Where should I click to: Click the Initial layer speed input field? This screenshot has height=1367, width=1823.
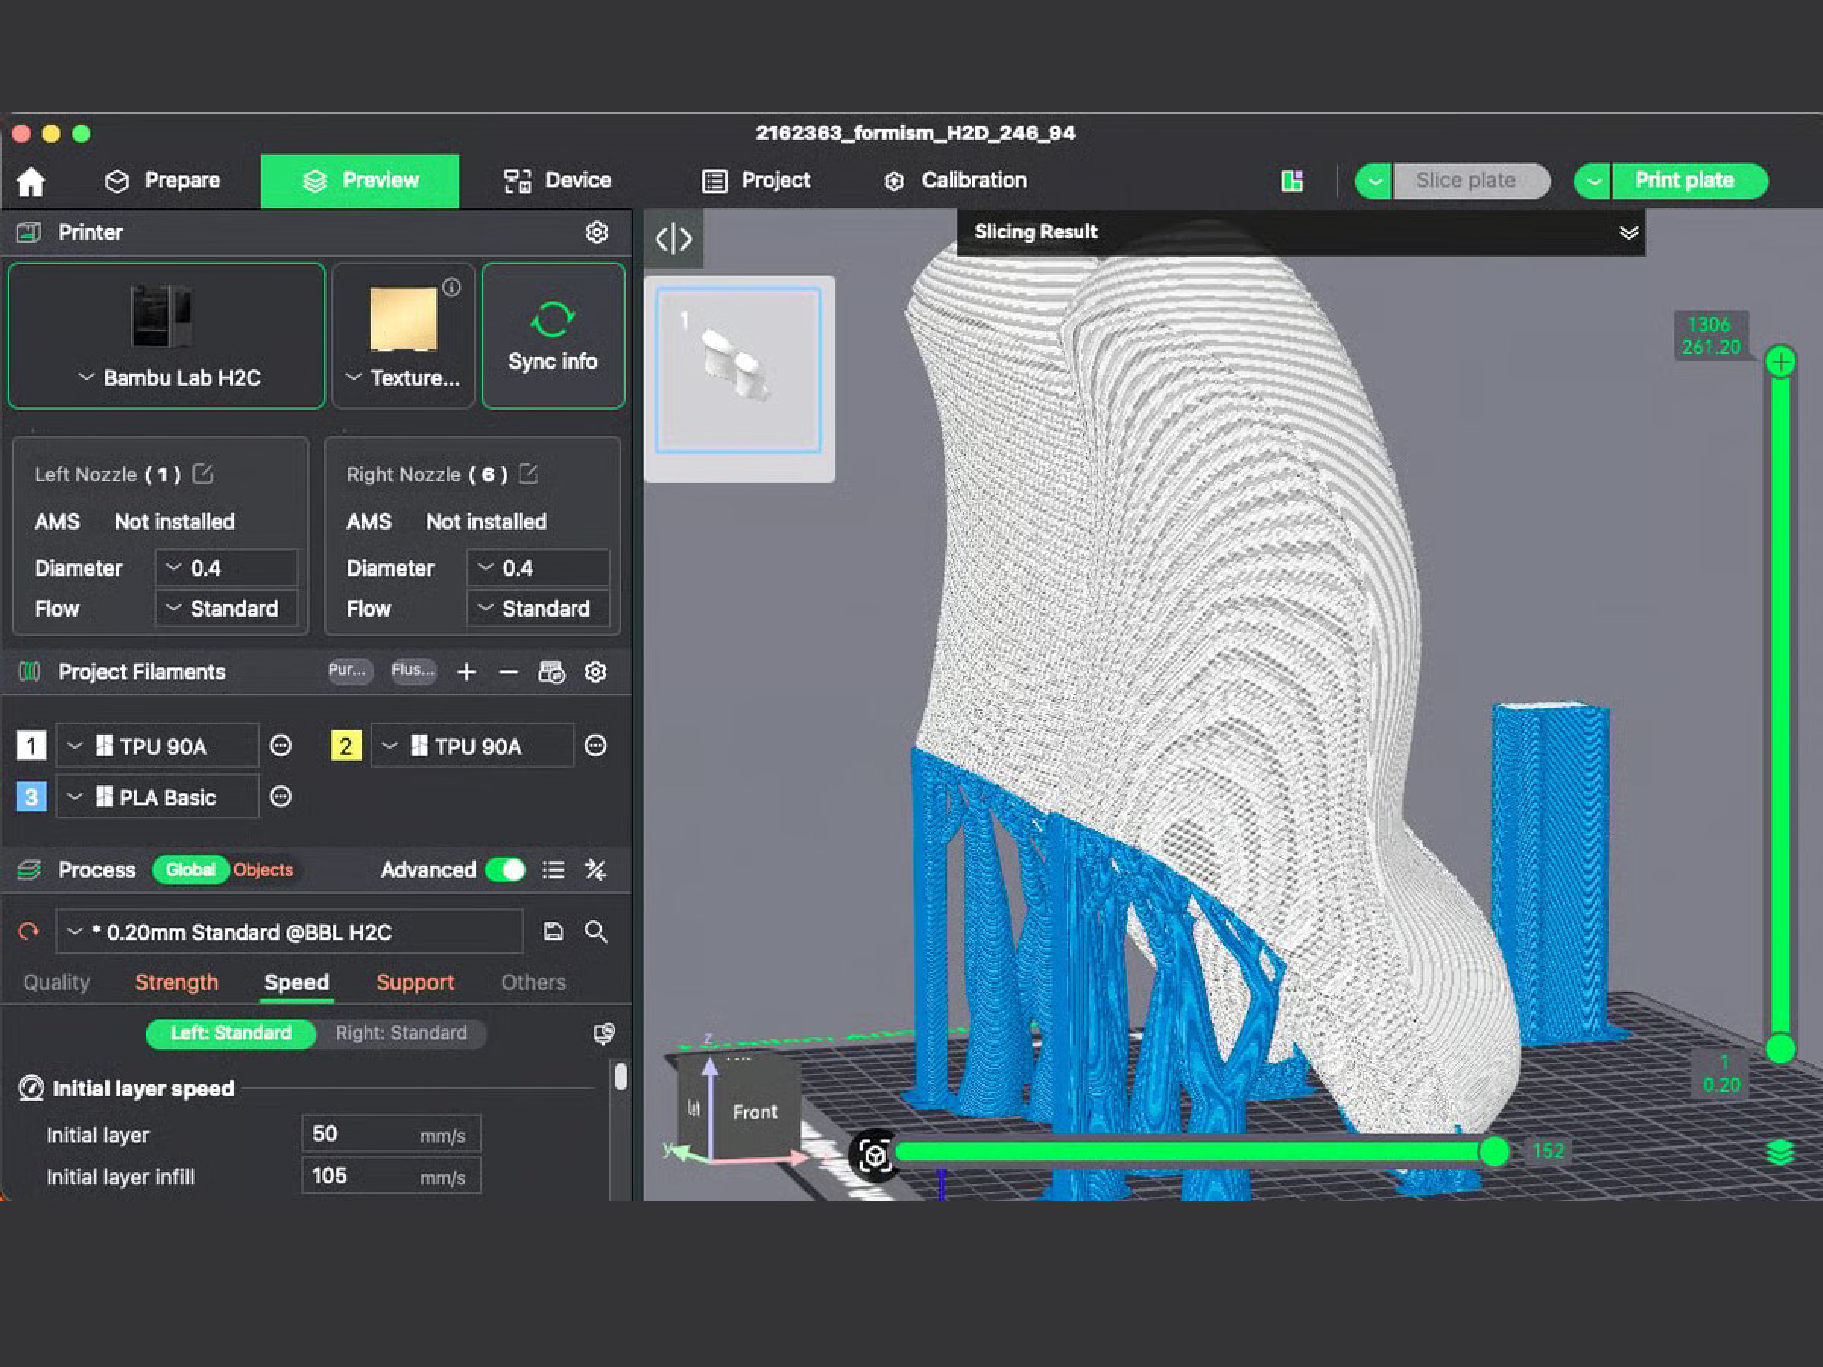click(x=392, y=1135)
